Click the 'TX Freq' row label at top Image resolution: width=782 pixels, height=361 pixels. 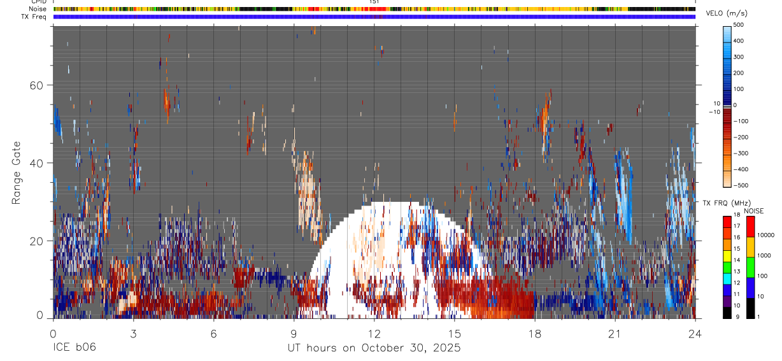tap(34, 17)
